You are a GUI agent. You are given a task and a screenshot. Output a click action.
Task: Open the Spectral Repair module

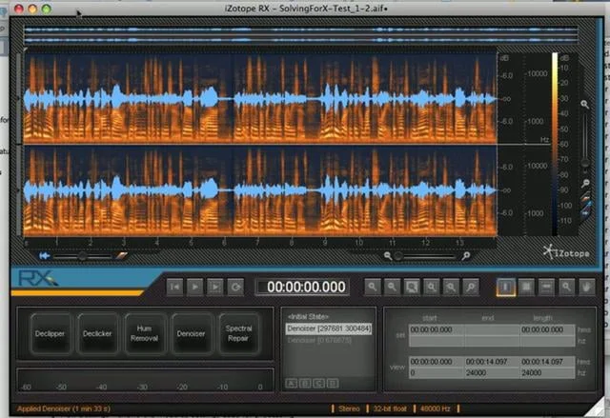pyautogui.click(x=238, y=333)
